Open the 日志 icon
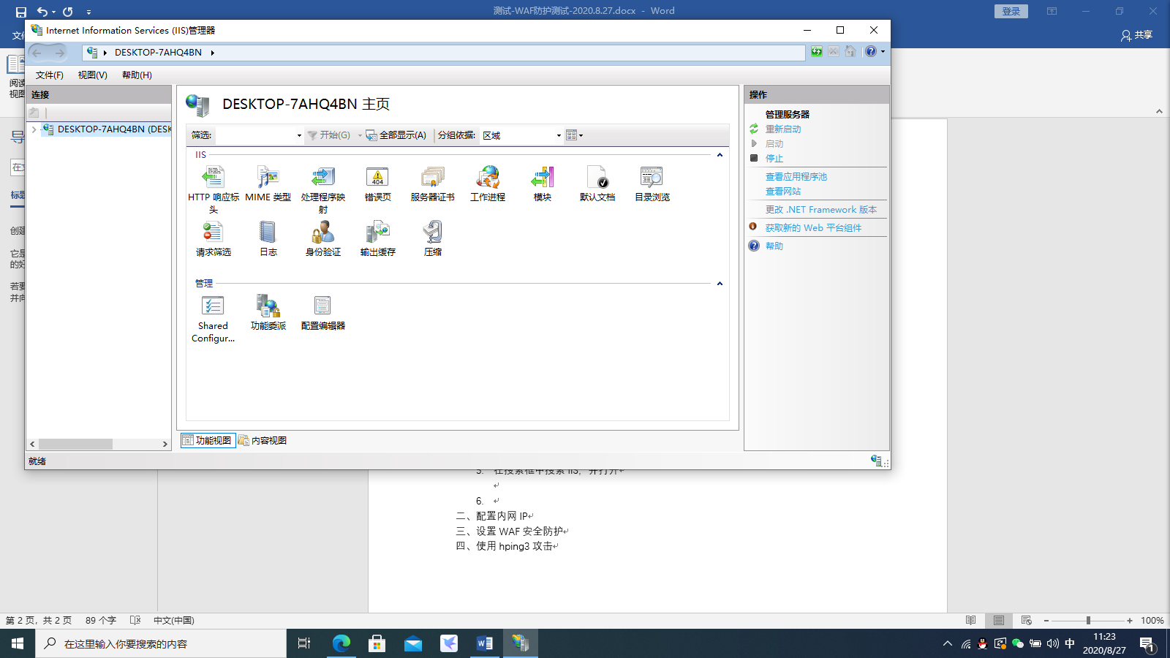The width and height of the screenshot is (1170, 658). (268, 232)
